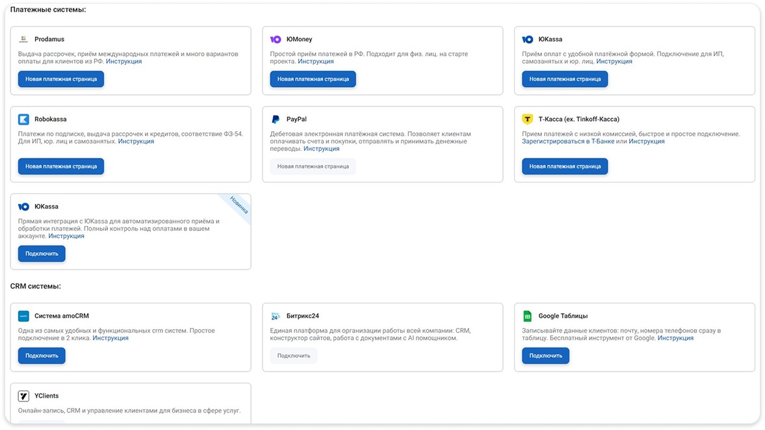Click the green Google Таблицы icon
Viewport: 765px width, 430px height.
(528, 316)
